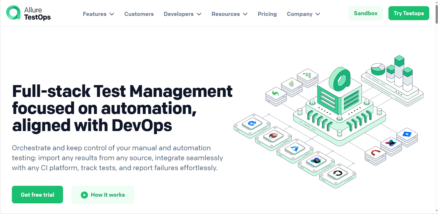Expand the Developers dropdown chevron
Viewport: 438px width, 214px height.
click(x=199, y=14)
